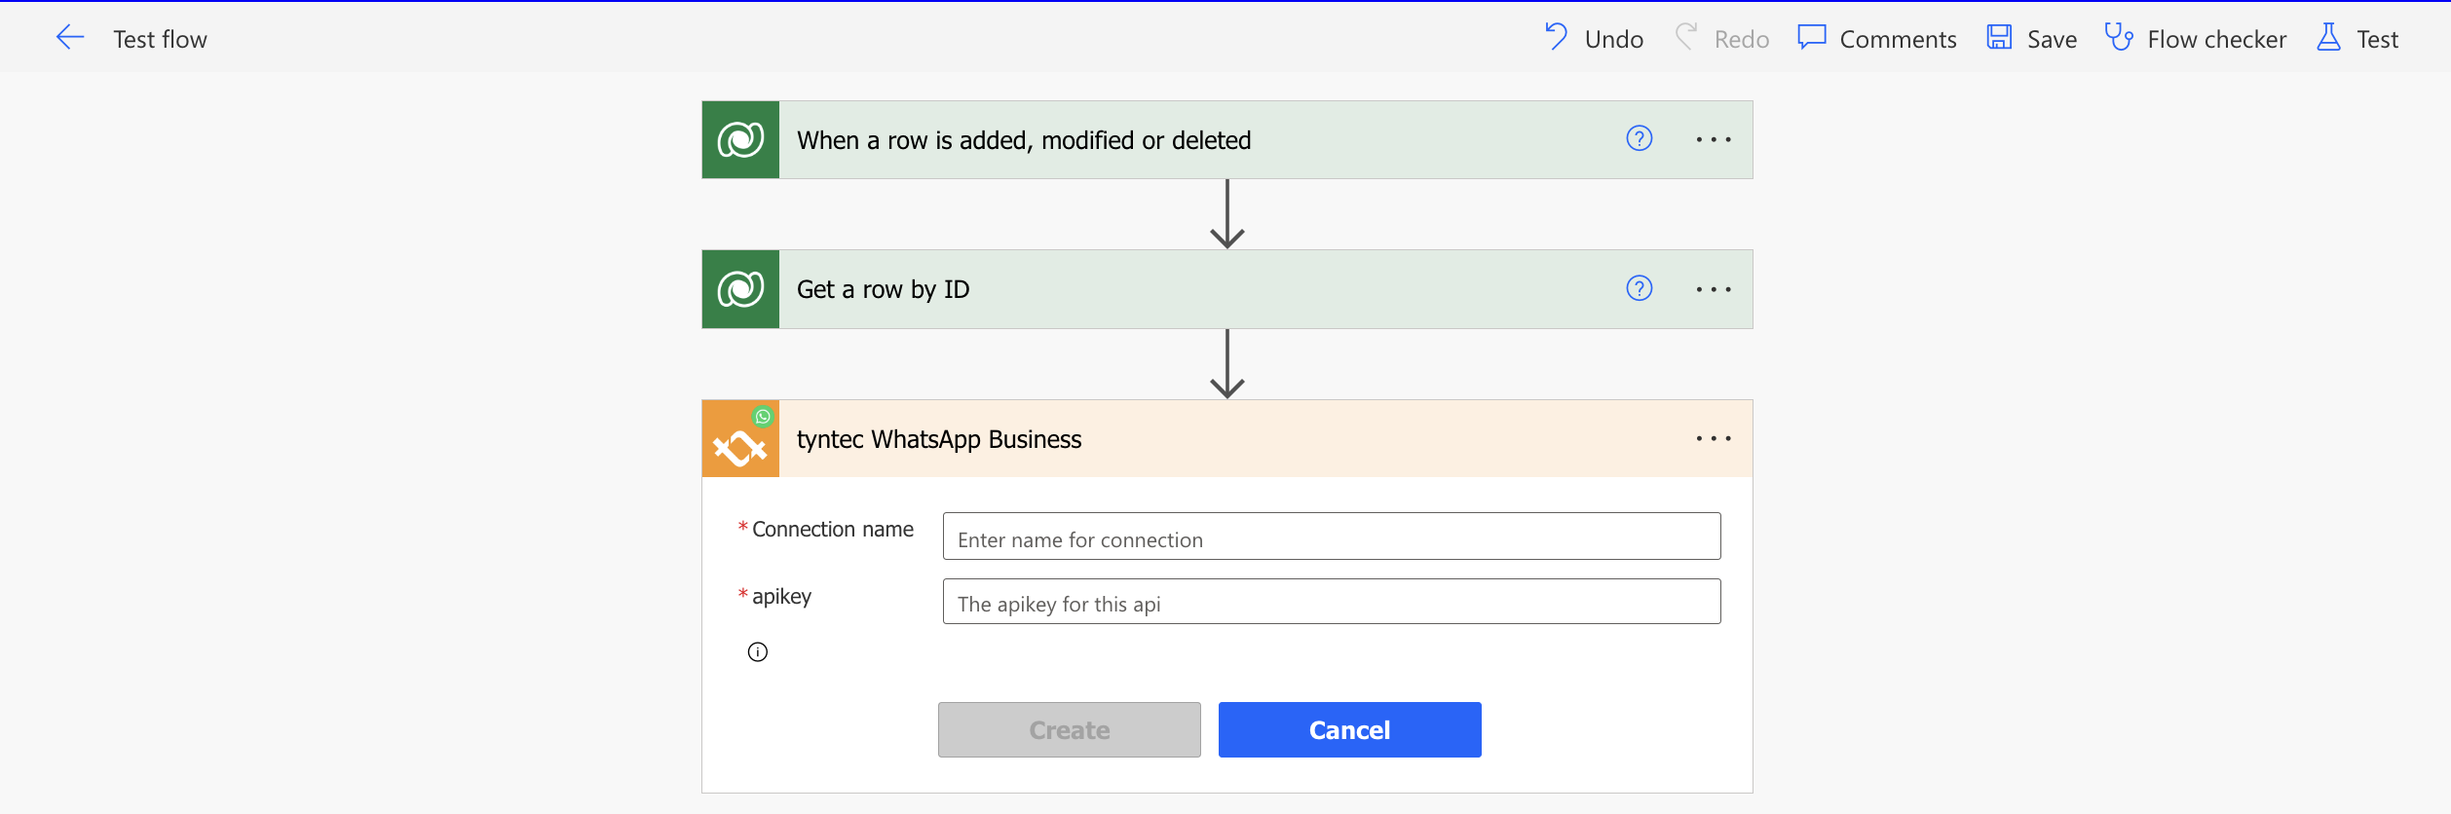
Task: Open the Comments pane
Action: [x=1877, y=39]
